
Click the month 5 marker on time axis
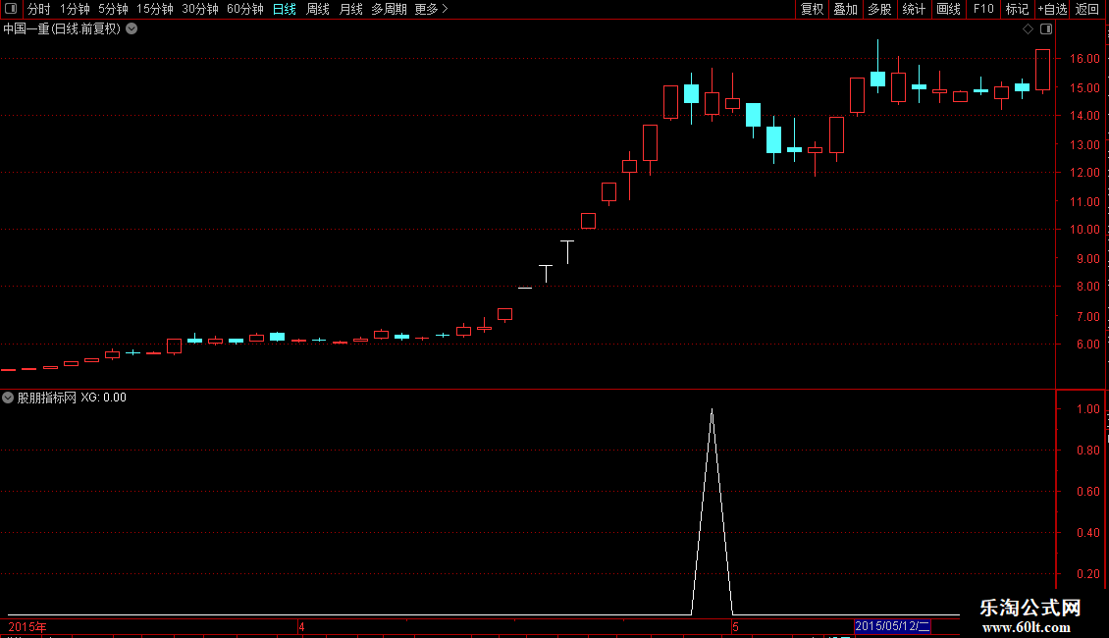tap(735, 626)
